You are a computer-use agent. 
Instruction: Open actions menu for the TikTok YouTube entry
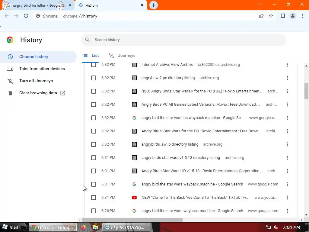click(x=288, y=198)
